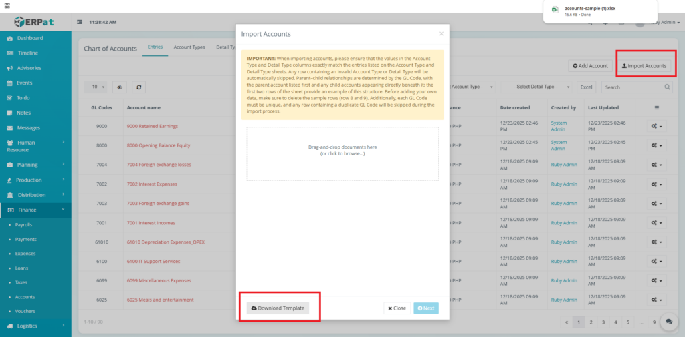Click the Import Accounts button
Viewport: 685px width, 337px height.
click(x=644, y=66)
